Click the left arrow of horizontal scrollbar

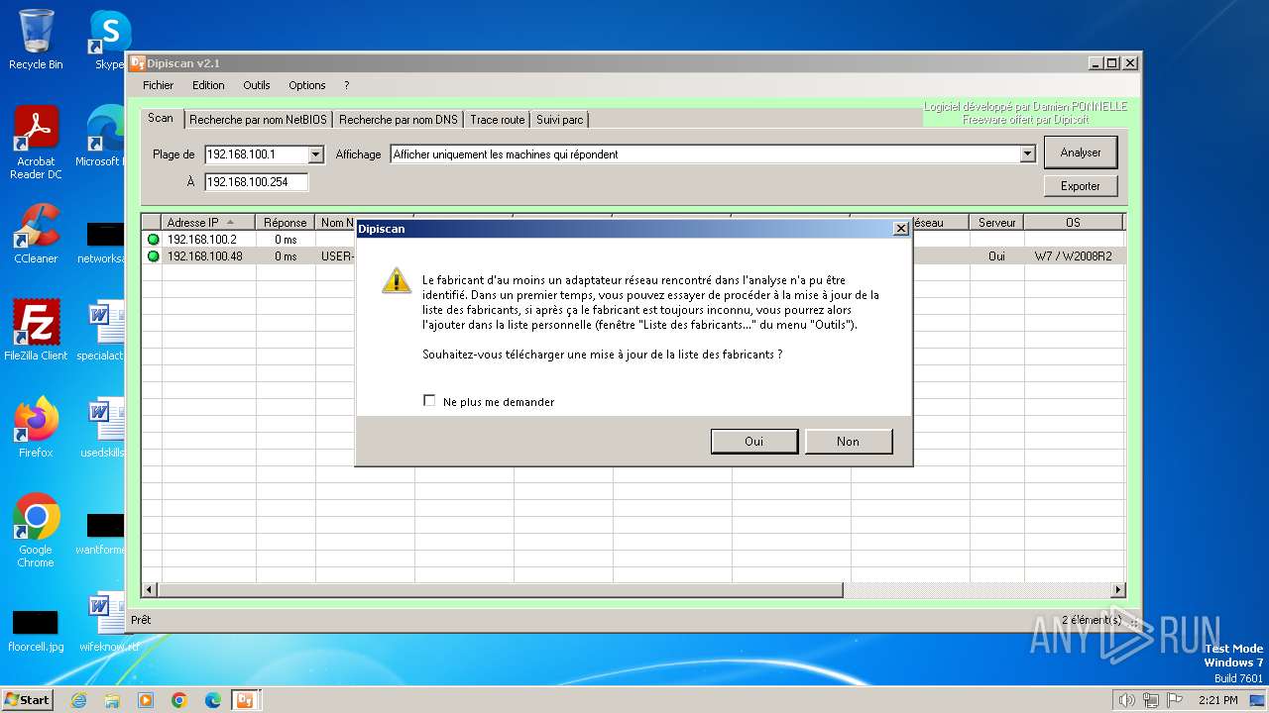coord(151,590)
